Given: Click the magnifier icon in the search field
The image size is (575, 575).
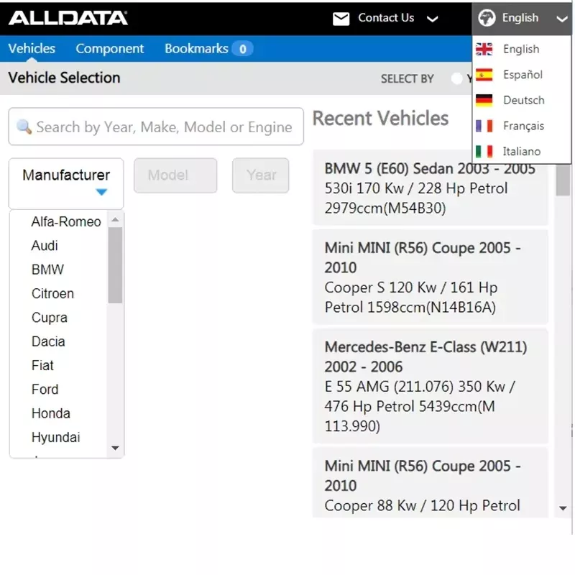Looking at the screenshot, I should click(24, 126).
